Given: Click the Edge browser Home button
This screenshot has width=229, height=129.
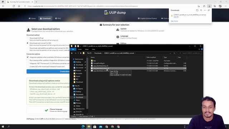Looking at the screenshot, I should pos(19,6).
